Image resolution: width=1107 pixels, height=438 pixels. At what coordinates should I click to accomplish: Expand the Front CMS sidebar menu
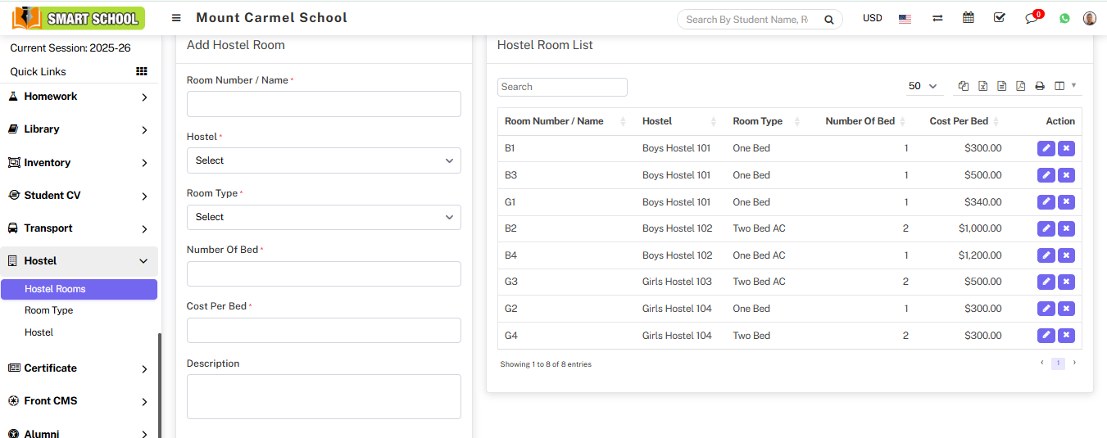point(79,401)
